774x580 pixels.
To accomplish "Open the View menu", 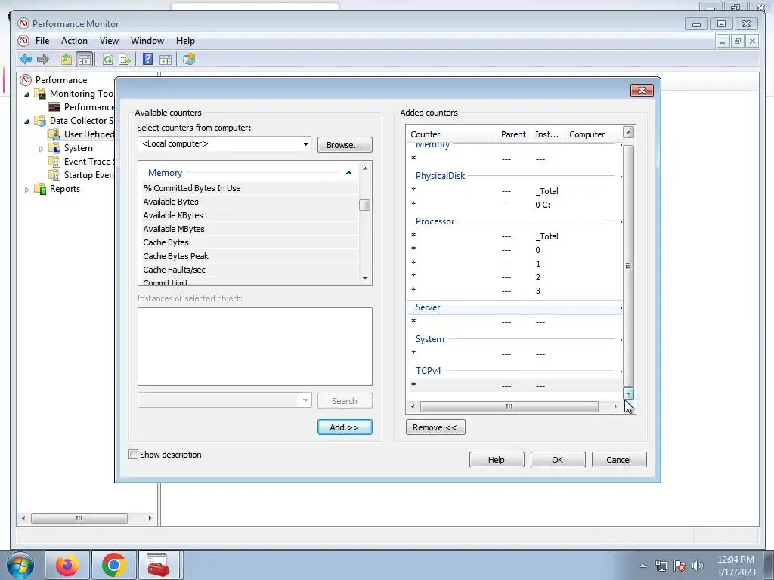I will point(109,41).
